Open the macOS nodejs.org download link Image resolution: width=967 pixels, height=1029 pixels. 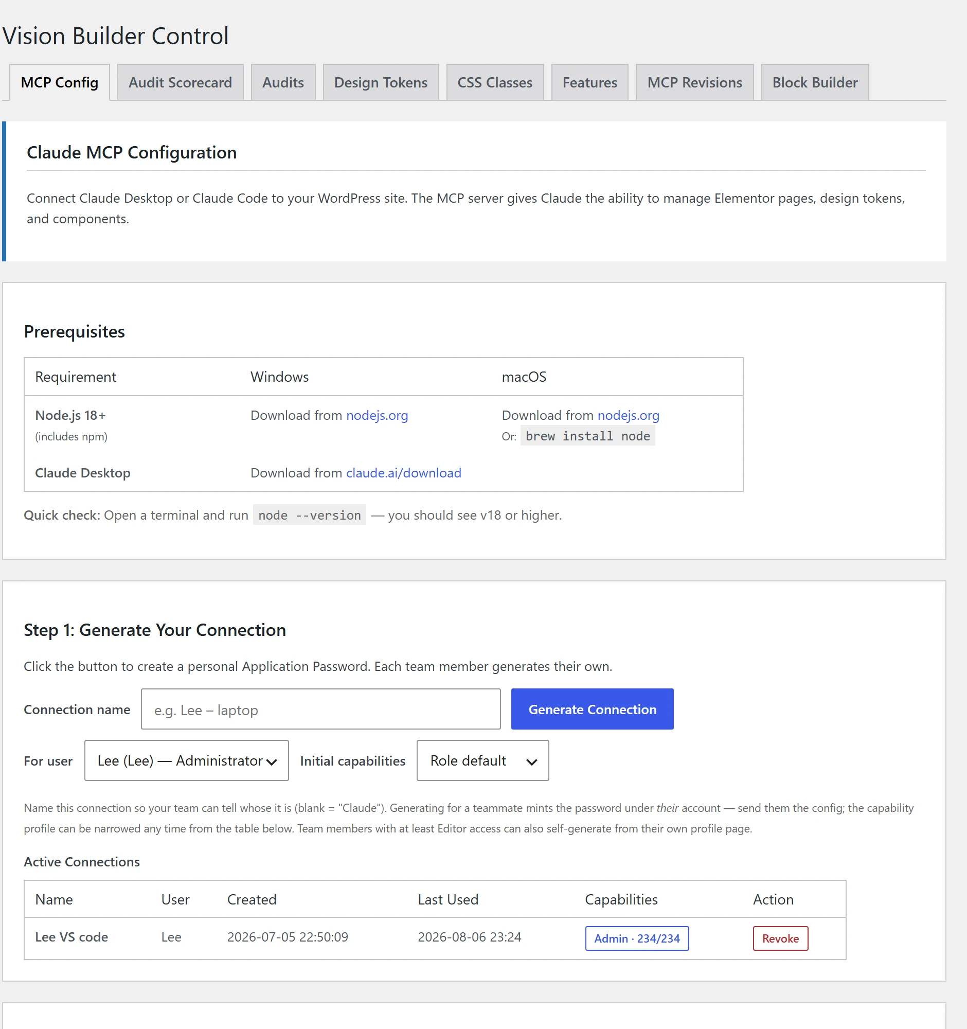click(628, 415)
